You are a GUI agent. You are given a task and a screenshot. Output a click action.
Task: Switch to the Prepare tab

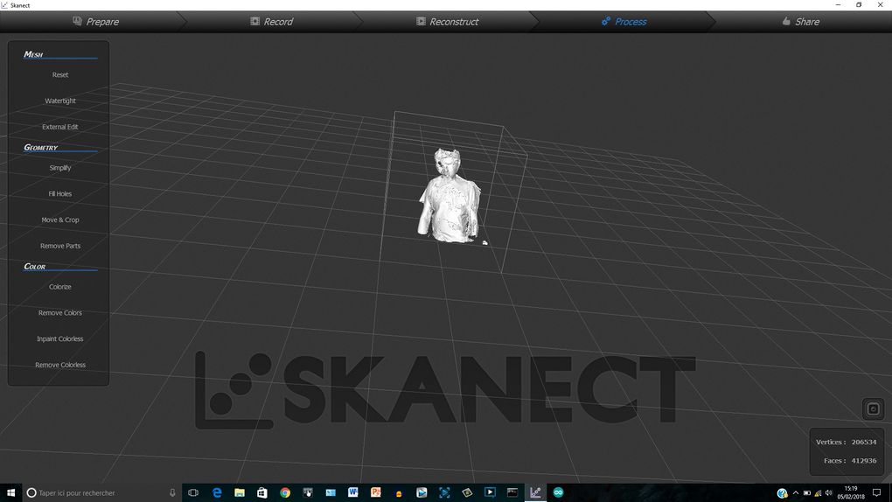tap(95, 21)
